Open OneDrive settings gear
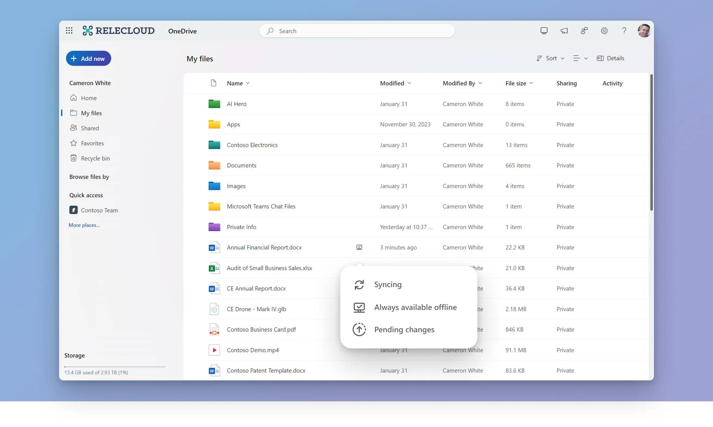This screenshot has height=427, width=713. pyautogui.click(x=604, y=30)
